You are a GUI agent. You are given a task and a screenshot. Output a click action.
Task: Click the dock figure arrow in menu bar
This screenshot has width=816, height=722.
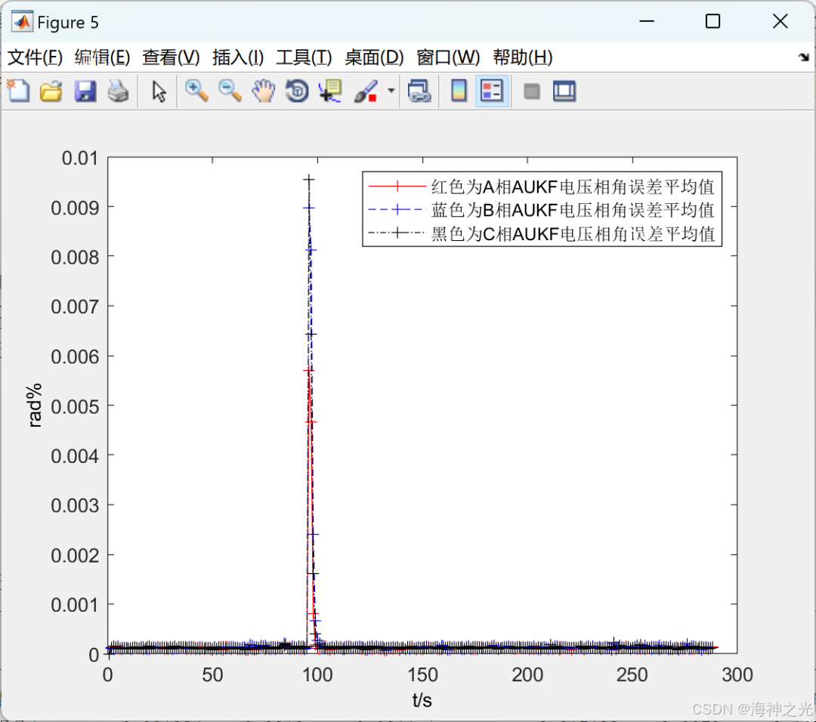(x=804, y=57)
